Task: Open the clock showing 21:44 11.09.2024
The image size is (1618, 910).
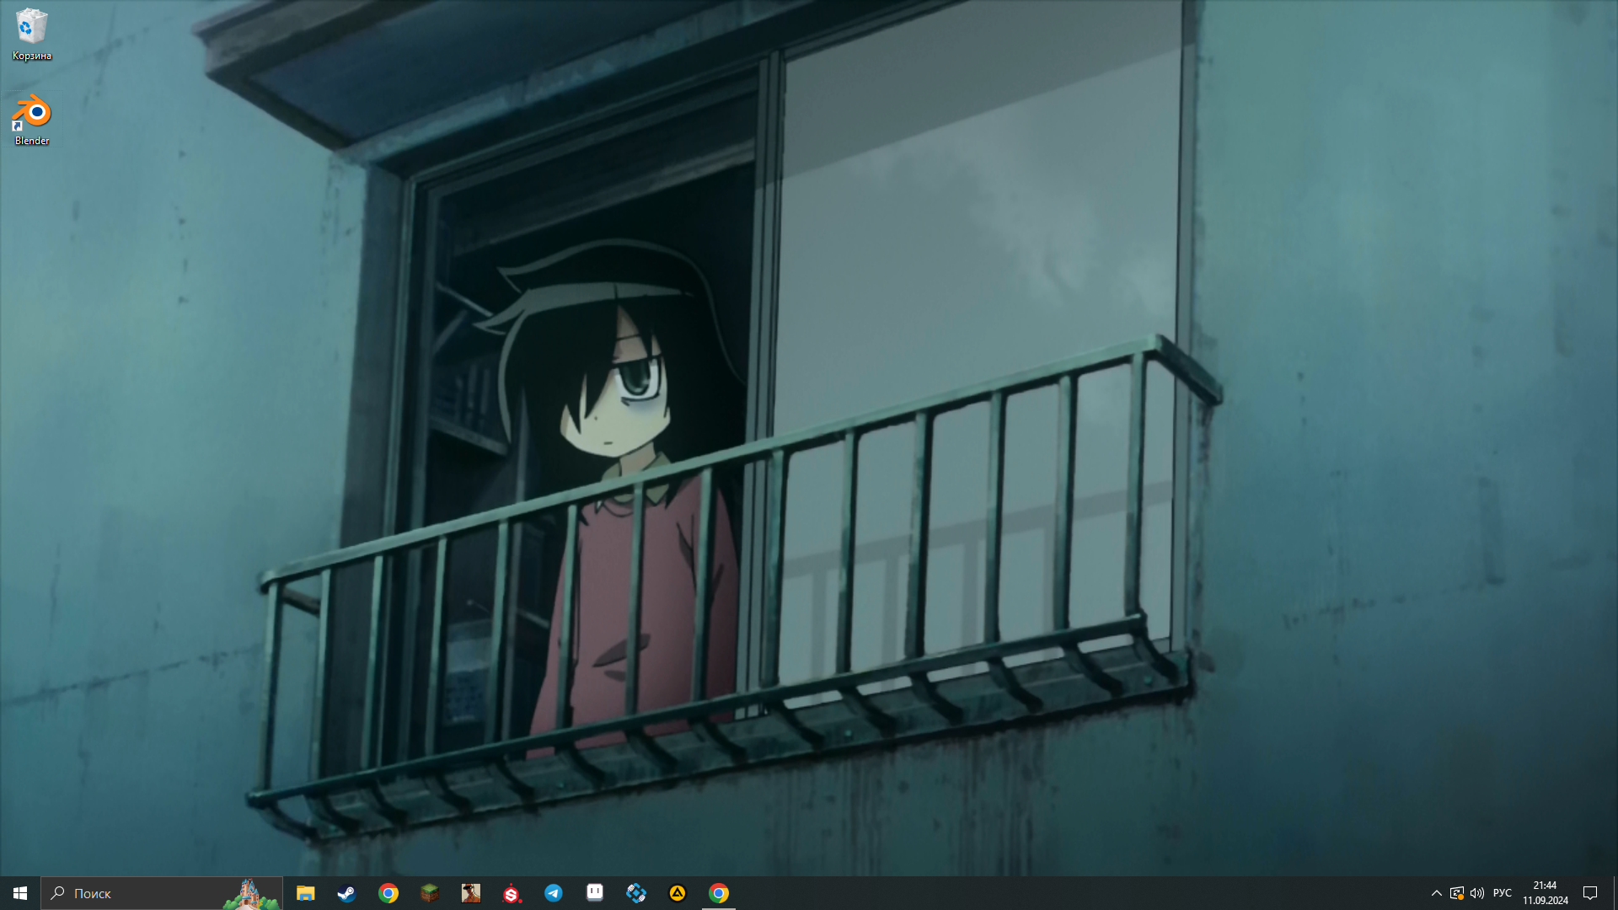Action: click(x=1545, y=893)
